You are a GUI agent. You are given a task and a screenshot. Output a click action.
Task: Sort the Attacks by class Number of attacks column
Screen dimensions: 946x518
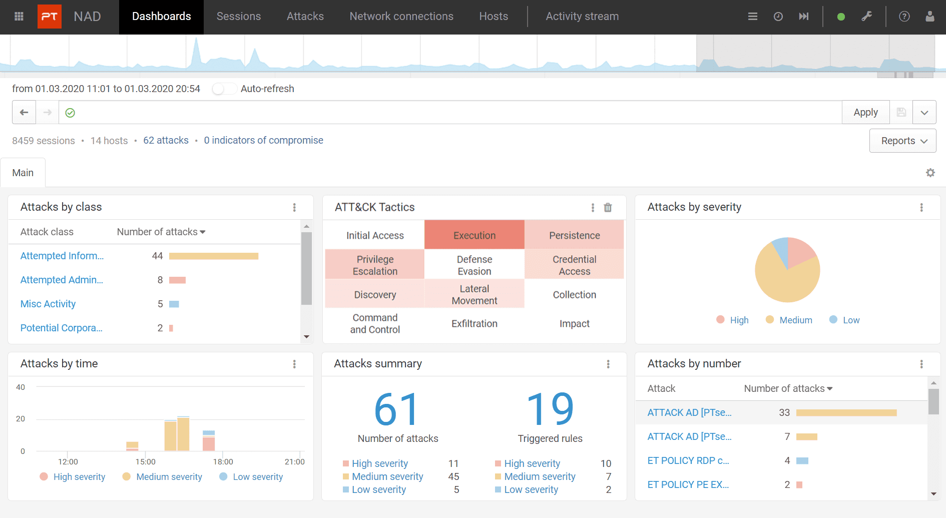161,232
